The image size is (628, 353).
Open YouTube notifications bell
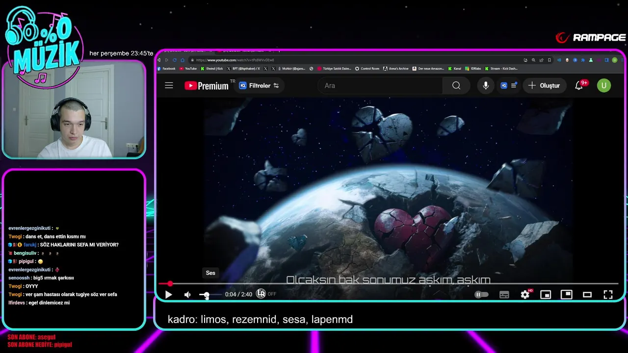pos(579,85)
